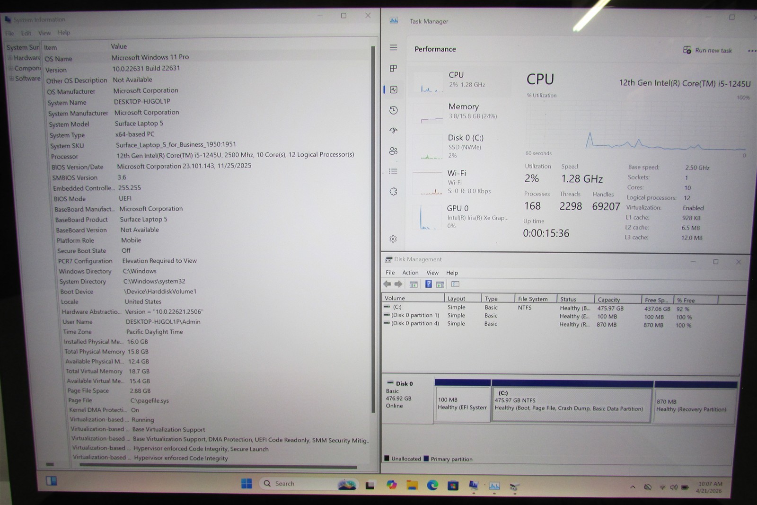Open Task Manager settings gear

coord(393,239)
